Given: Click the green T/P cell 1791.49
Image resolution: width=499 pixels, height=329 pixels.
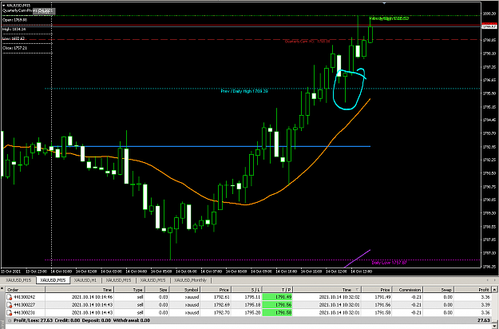Looking at the screenshot, I should (x=278, y=297).
